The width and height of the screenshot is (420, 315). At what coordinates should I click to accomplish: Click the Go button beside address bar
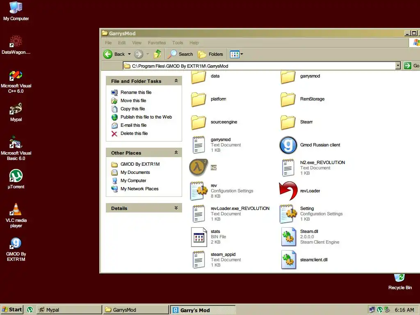click(x=411, y=66)
